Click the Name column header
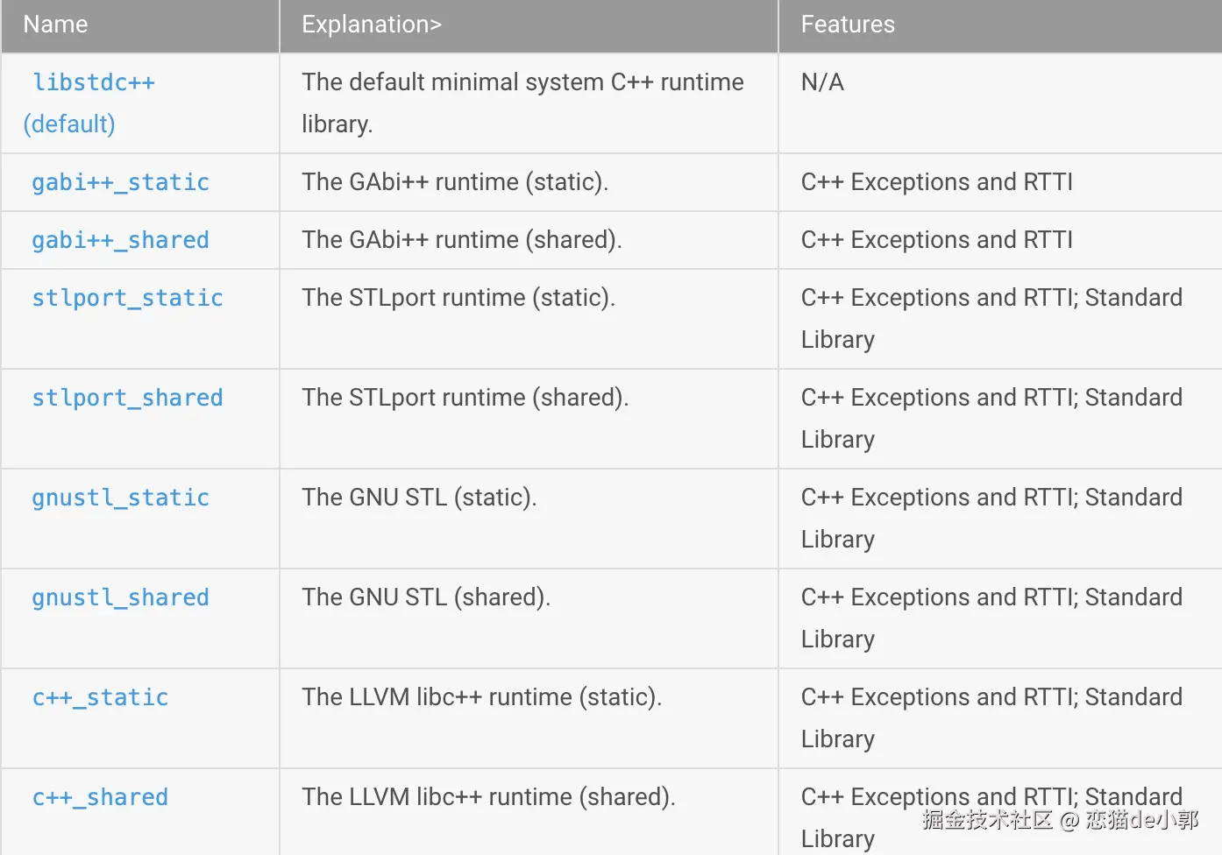This screenshot has width=1222, height=855. pyautogui.click(x=55, y=25)
